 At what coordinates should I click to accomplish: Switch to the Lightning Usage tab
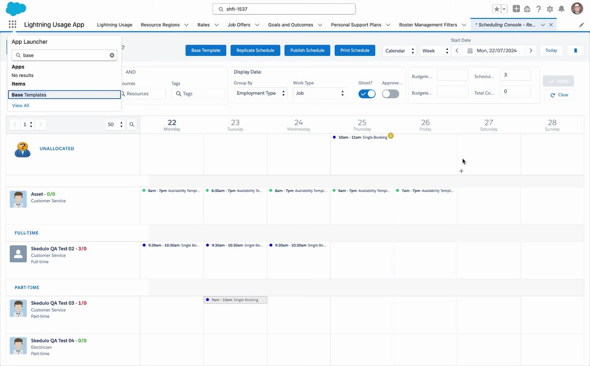coord(115,25)
